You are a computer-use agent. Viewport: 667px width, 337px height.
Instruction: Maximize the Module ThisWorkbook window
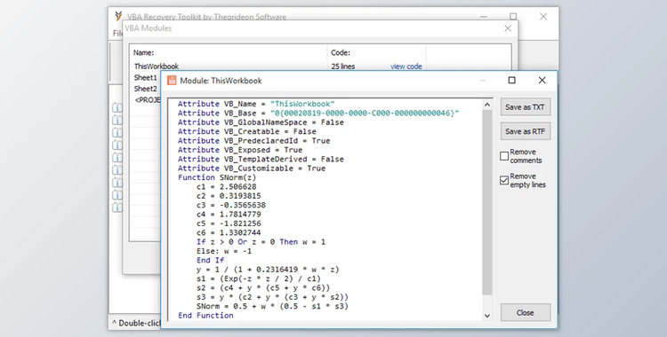511,80
